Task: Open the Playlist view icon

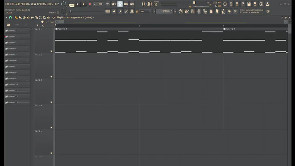Action: click(x=181, y=11)
